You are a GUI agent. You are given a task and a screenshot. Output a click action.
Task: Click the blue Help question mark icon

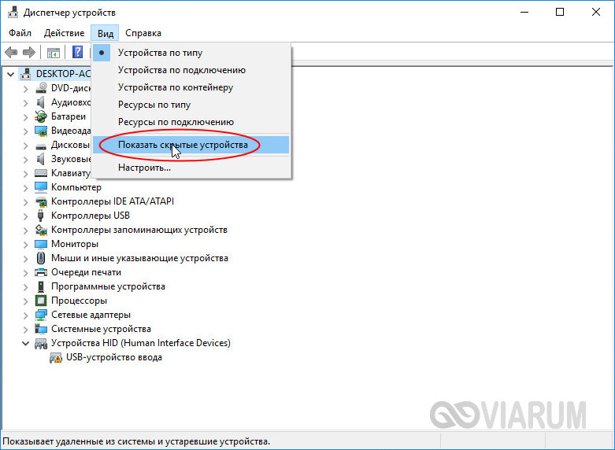pyautogui.click(x=78, y=52)
